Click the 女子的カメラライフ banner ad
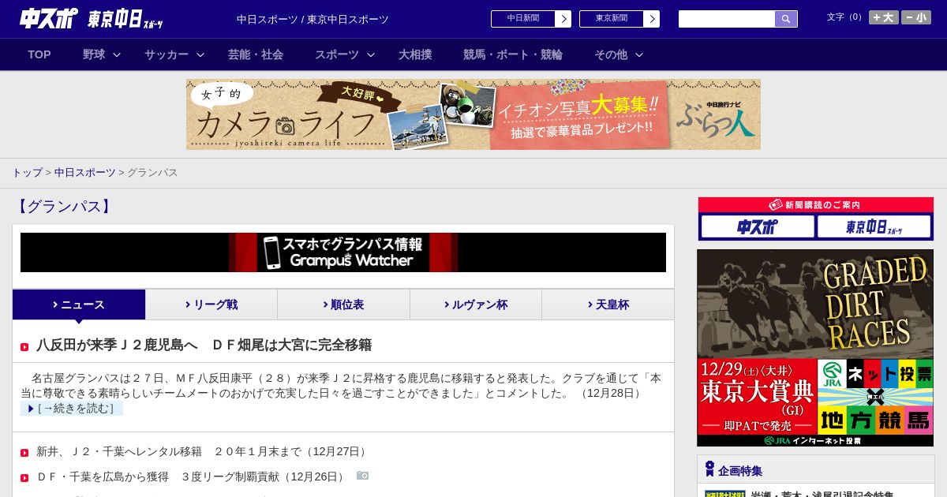This screenshot has height=497, width=947. click(473, 114)
